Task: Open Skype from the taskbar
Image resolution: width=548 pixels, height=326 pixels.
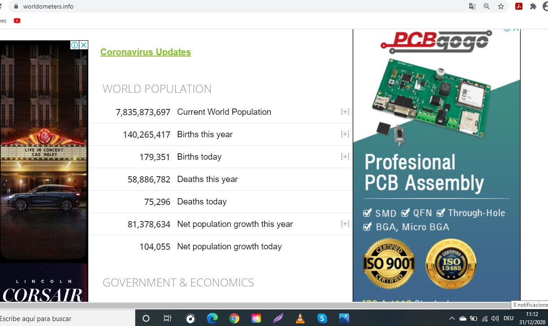Action: point(322,318)
